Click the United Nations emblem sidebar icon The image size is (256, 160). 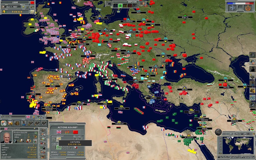click(252, 98)
